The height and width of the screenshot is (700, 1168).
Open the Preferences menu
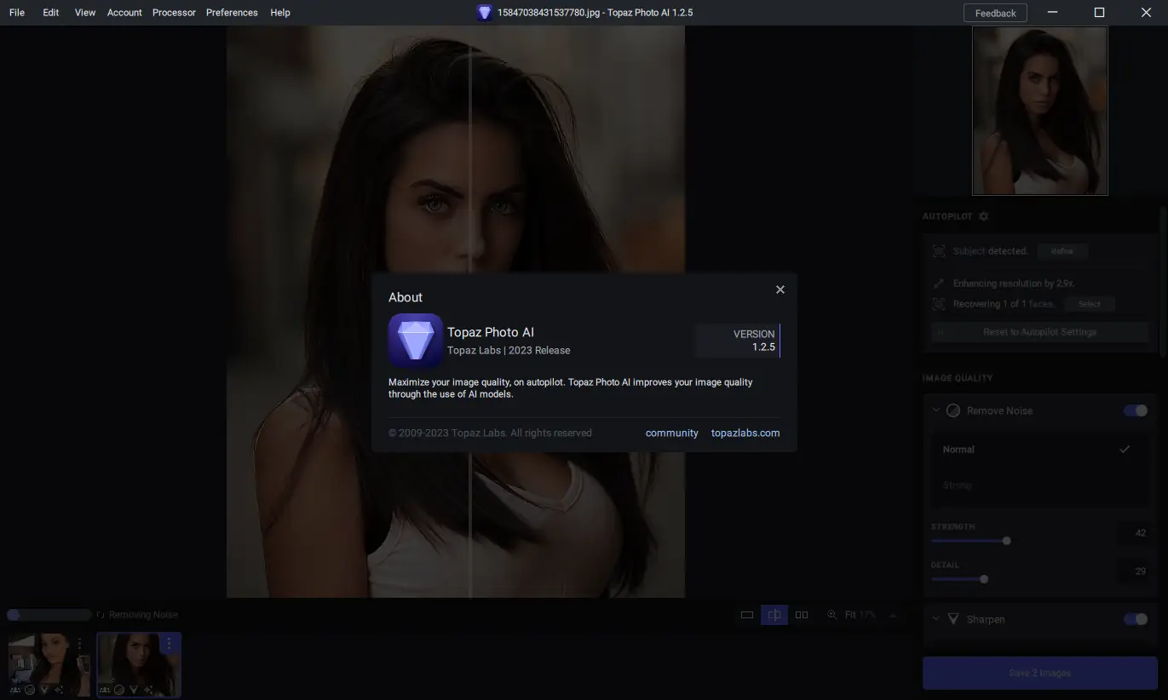click(x=232, y=13)
